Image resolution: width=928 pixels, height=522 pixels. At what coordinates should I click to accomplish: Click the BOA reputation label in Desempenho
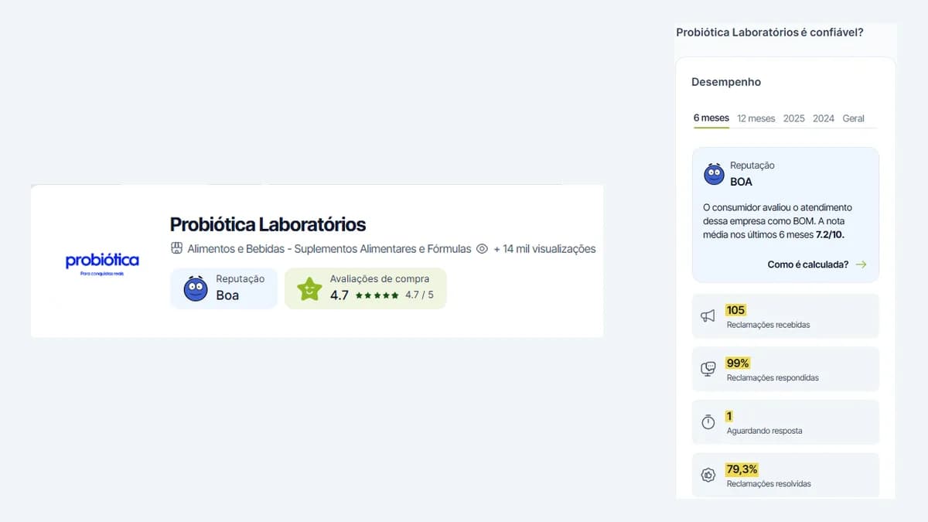(x=741, y=182)
